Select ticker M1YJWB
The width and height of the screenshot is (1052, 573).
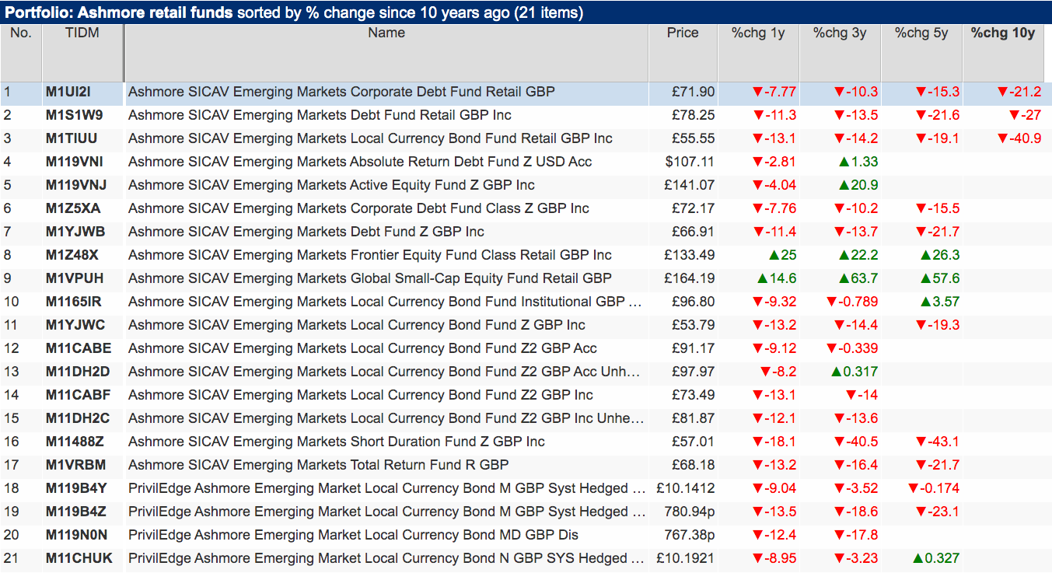coord(75,232)
